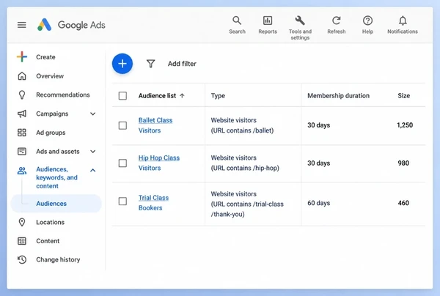Check the Trial Class Bookers checkbox
This screenshot has height=296, width=440.
[x=122, y=201]
